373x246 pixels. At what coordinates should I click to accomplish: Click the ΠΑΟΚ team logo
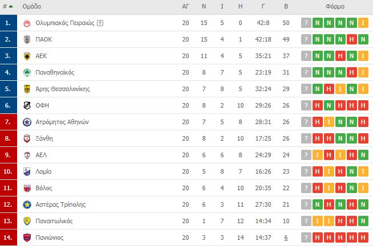pos(27,39)
